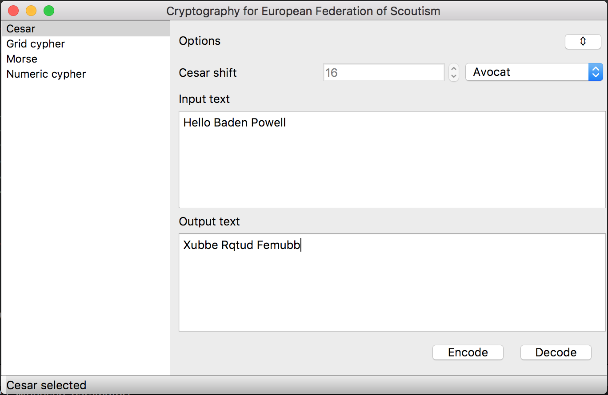608x395 pixels.
Task: Focus the Cesar shift number field
Action: [x=384, y=72]
